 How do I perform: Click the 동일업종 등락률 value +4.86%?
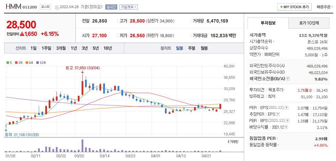321,145
